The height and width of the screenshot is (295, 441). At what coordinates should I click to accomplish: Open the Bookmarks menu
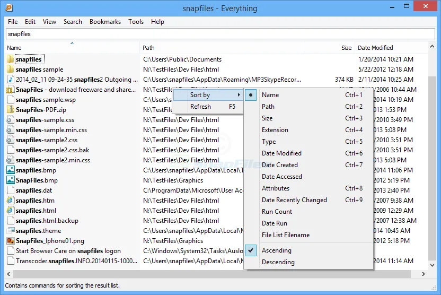pyautogui.click(x=105, y=22)
